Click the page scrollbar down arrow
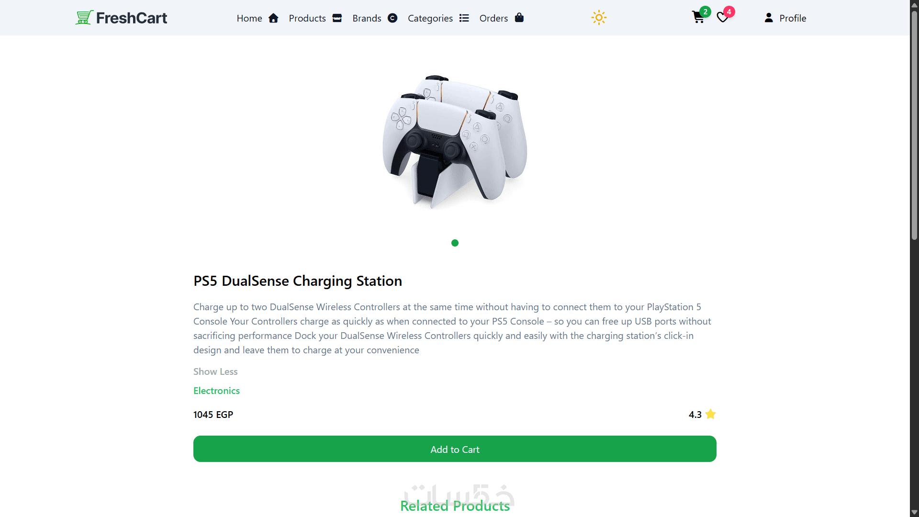 coord(914,512)
